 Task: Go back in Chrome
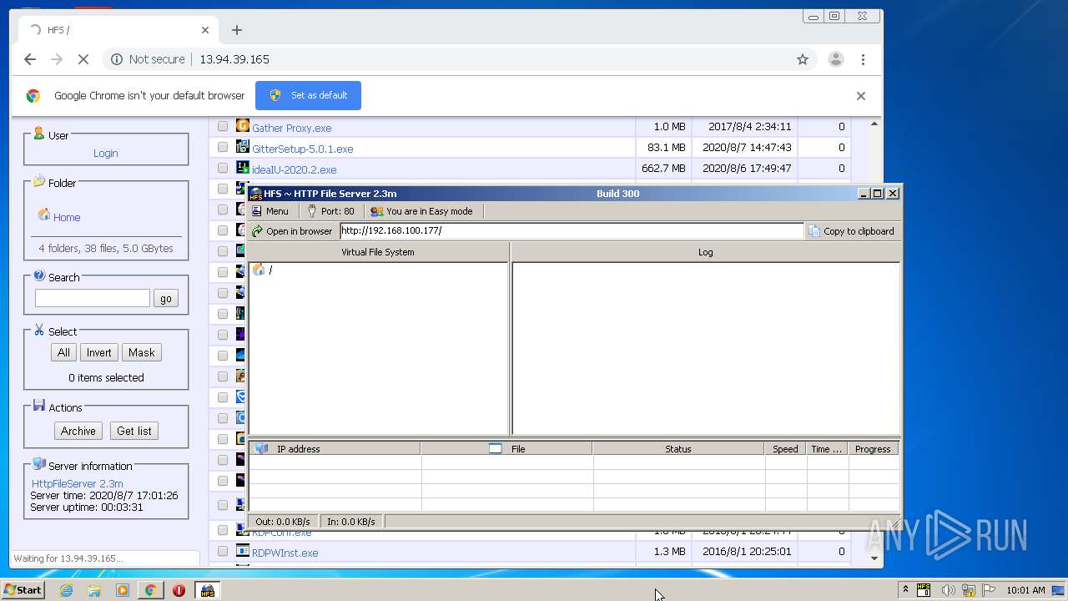click(30, 59)
